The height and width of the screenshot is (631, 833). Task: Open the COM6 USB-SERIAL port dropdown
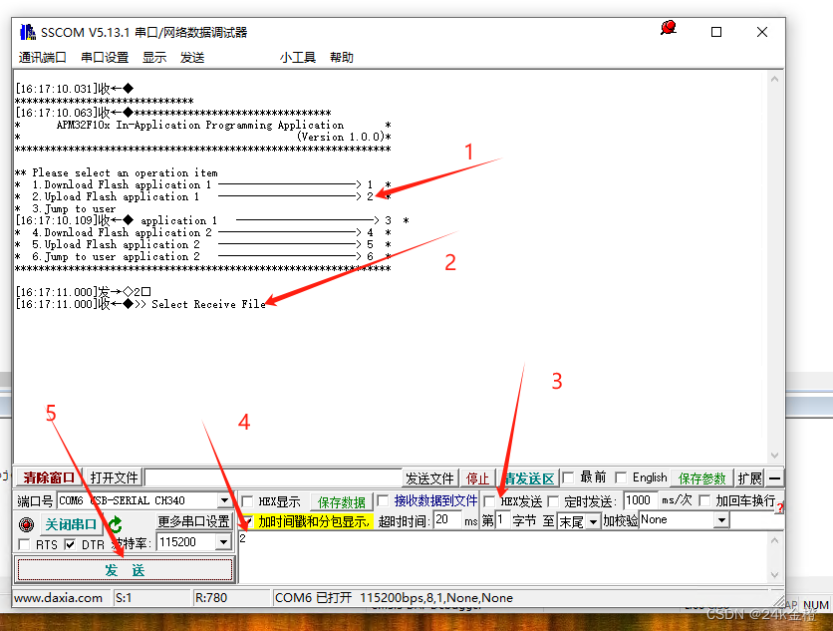tap(224, 499)
